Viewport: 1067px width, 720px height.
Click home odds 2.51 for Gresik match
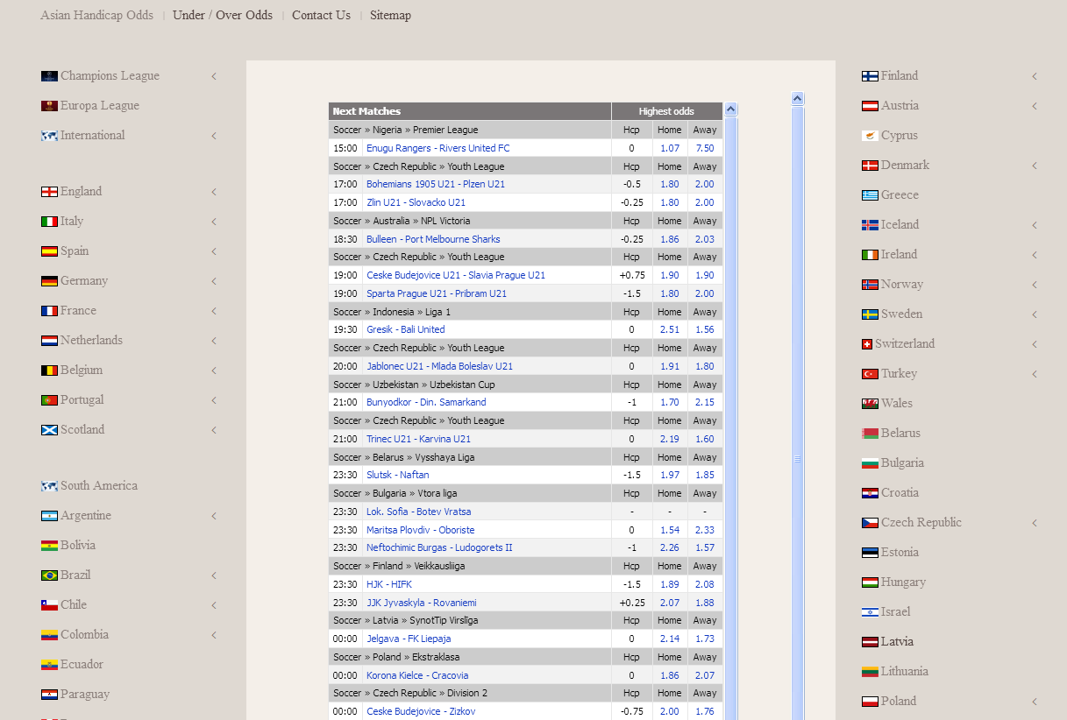pos(669,329)
